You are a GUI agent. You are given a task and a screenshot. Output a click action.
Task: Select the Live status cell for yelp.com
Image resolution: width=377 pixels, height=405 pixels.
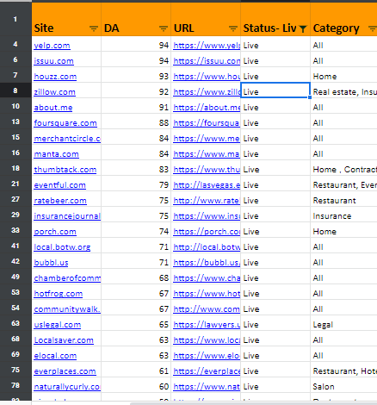point(275,44)
